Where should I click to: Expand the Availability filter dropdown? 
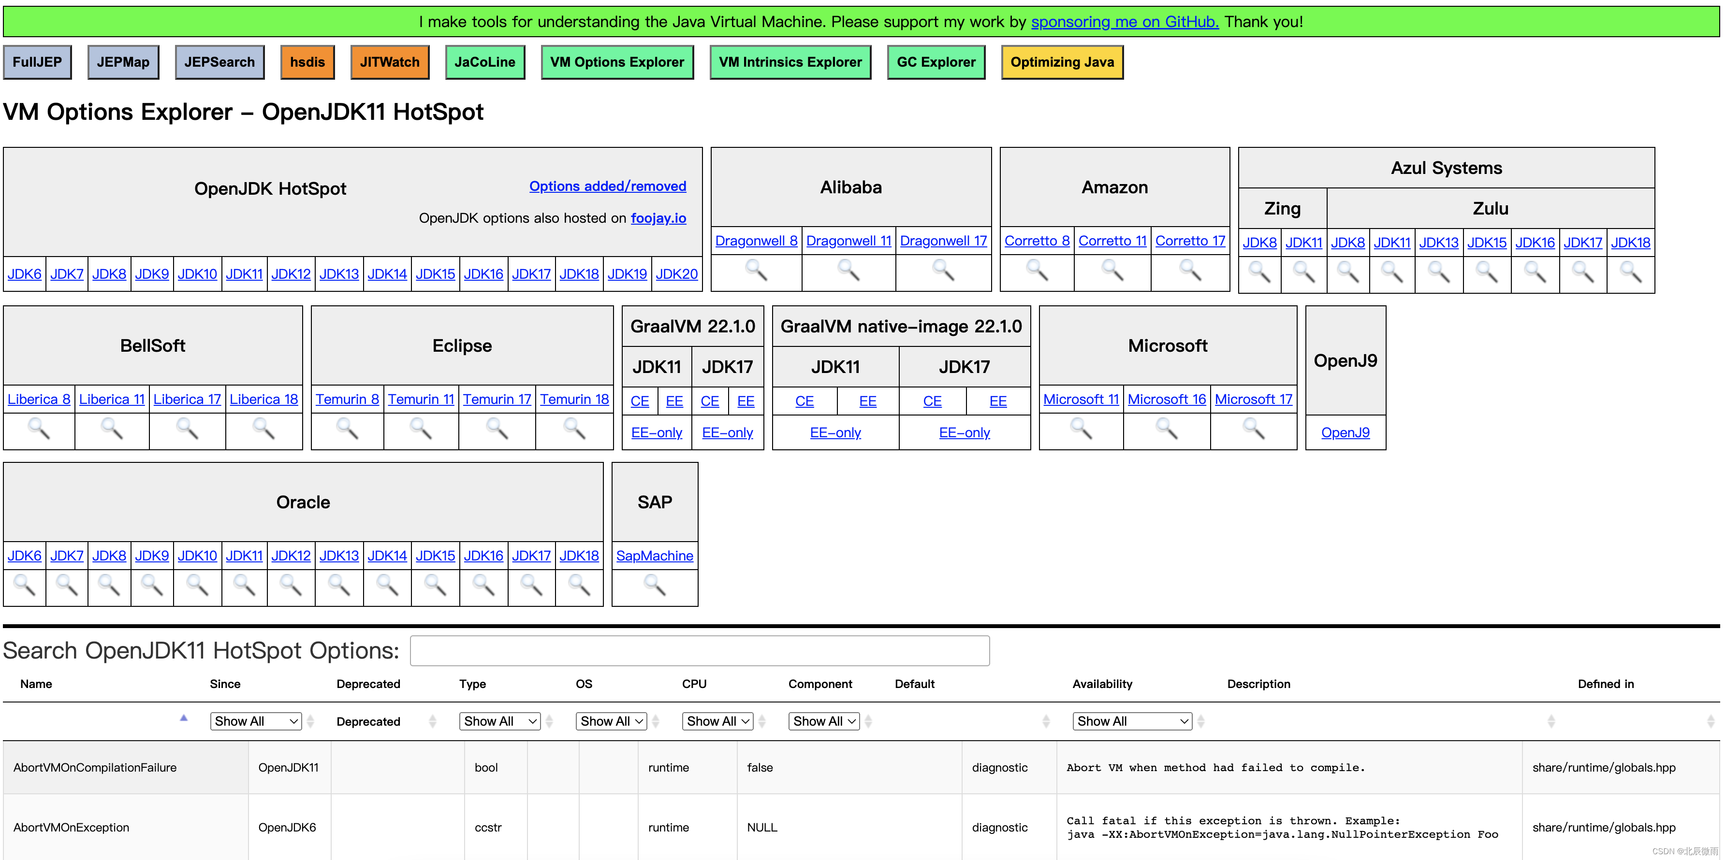coord(1132,721)
